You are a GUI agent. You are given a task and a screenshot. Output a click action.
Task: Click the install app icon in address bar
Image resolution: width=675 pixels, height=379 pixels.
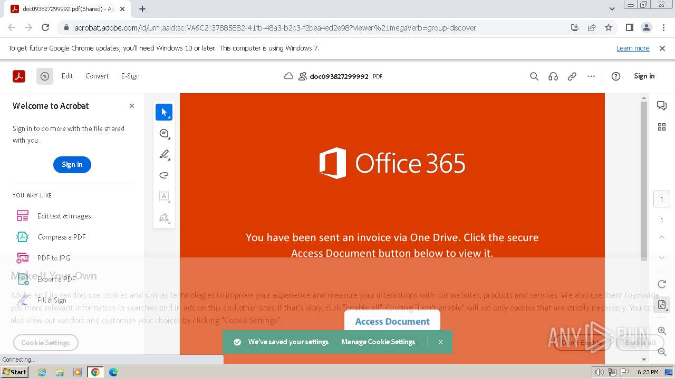click(x=575, y=27)
